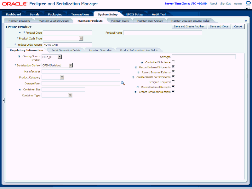The image size is (252, 189).
Task: Switch to the Serials tab
Action: click(35, 14)
